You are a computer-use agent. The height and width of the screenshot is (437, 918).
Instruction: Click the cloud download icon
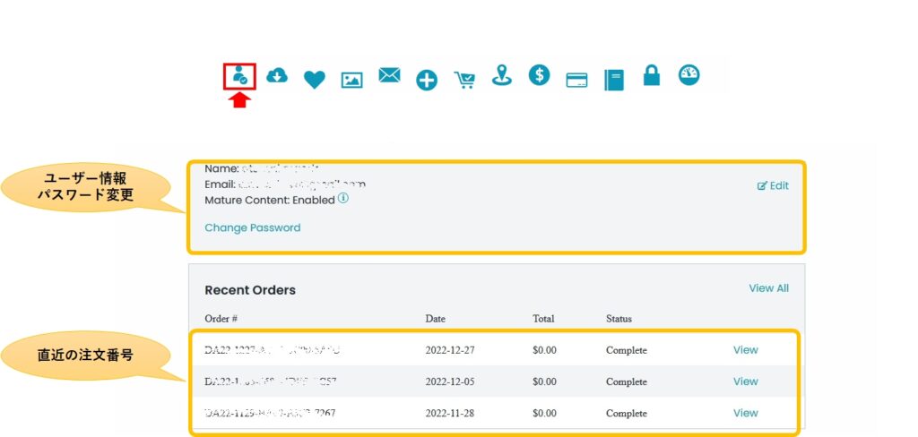click(x=277, y=76)
